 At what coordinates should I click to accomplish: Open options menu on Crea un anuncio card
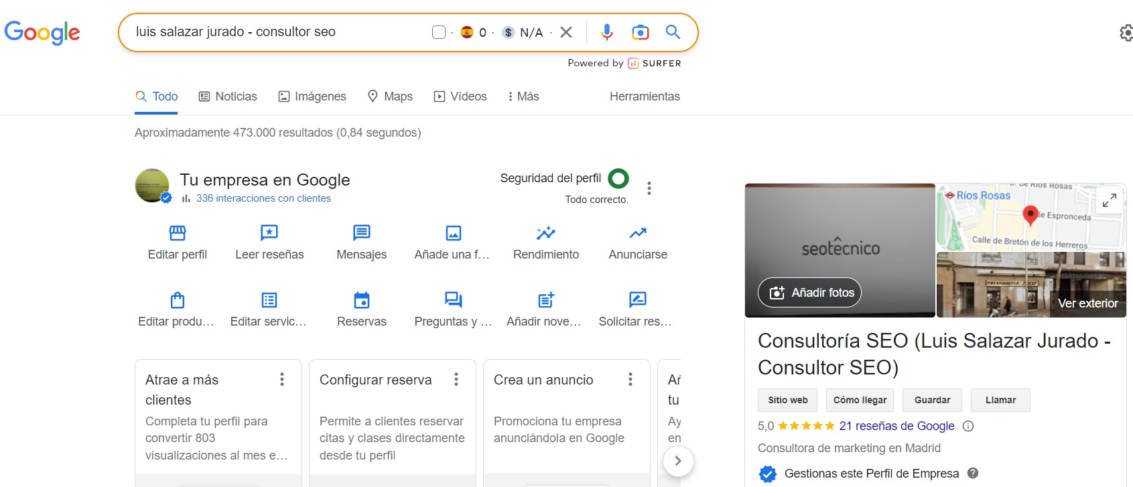click(630, 380)
